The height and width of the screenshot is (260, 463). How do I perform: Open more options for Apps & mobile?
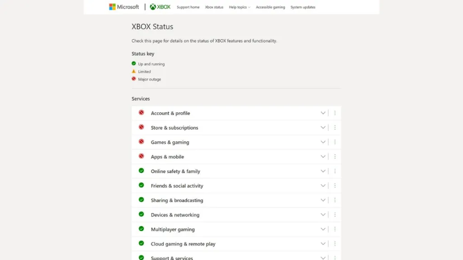[x=335, y=157]
